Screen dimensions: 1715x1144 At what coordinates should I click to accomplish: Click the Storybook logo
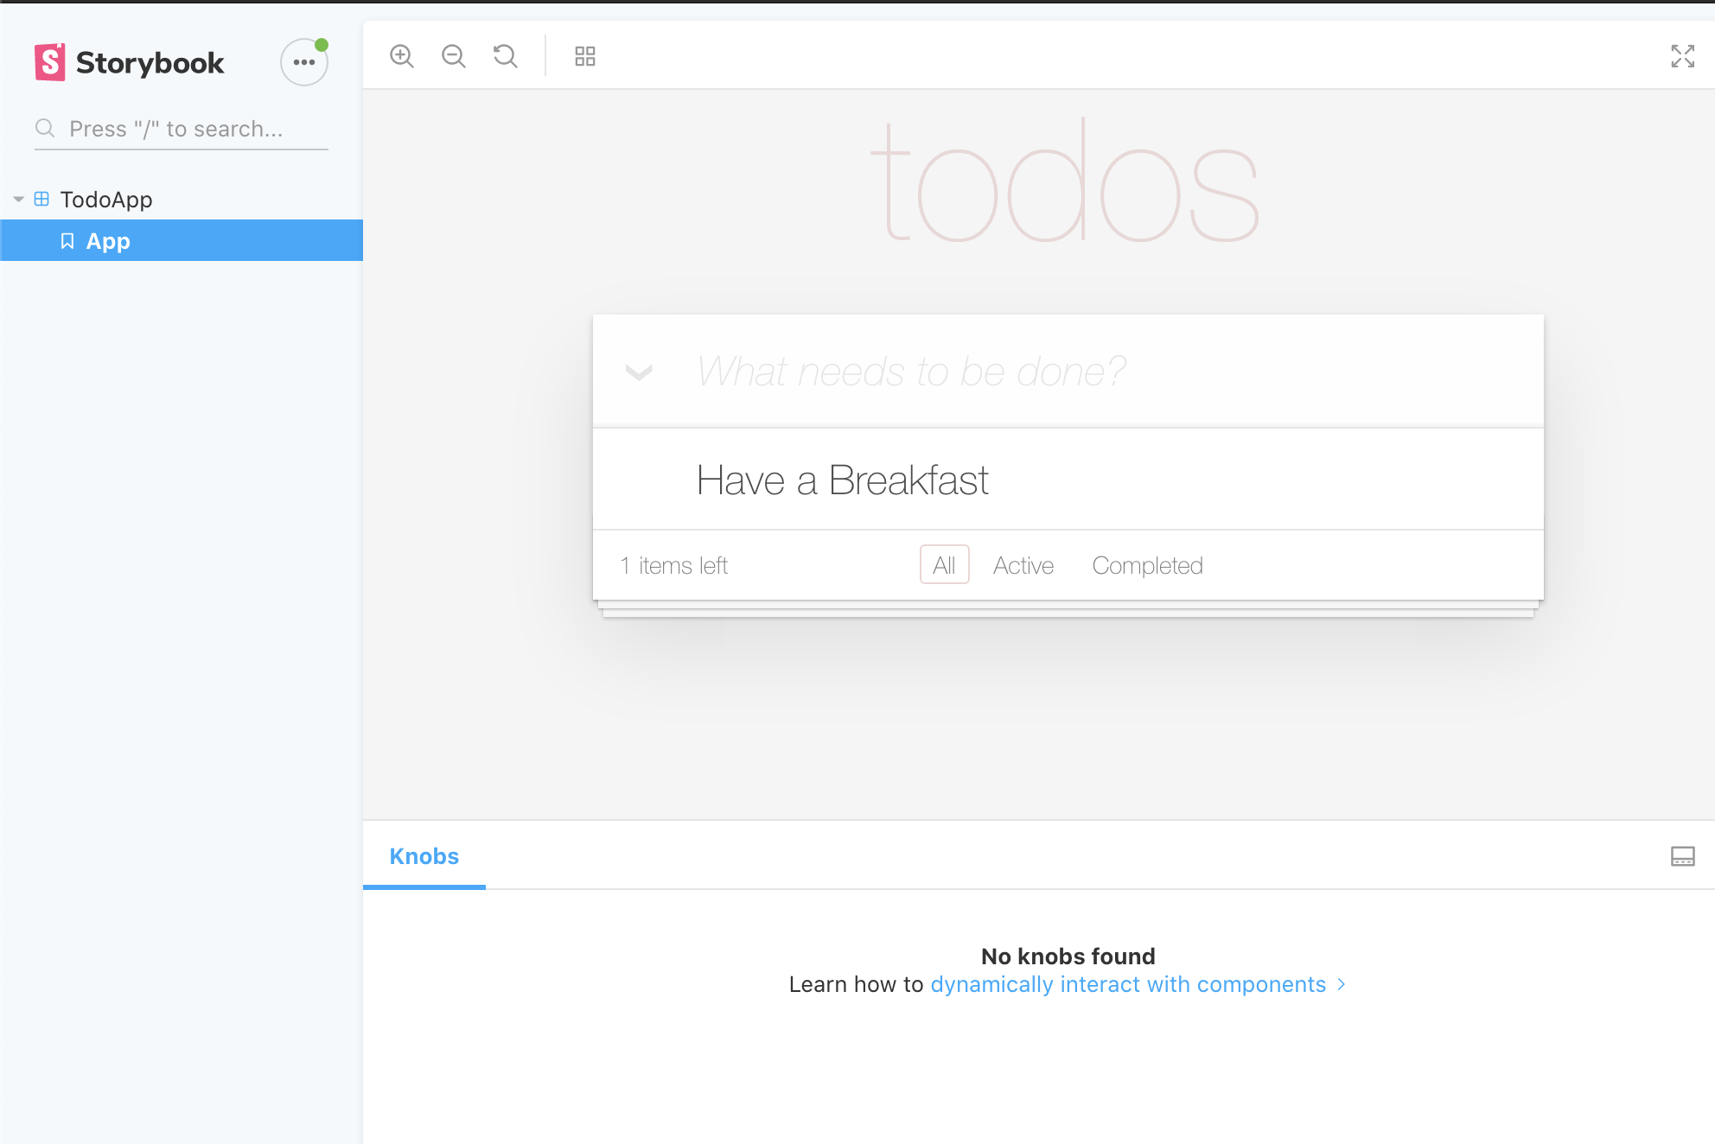tap(130, 62)
